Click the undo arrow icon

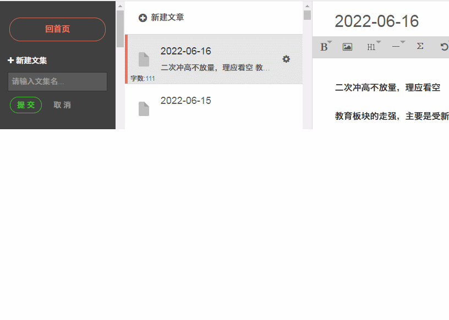click(x=444, y=47)
